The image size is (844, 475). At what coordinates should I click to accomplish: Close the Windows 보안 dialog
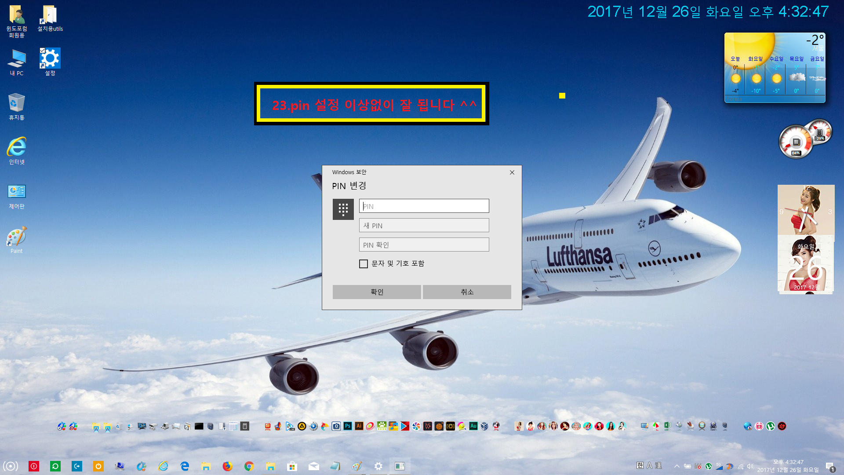pos(512,172)
